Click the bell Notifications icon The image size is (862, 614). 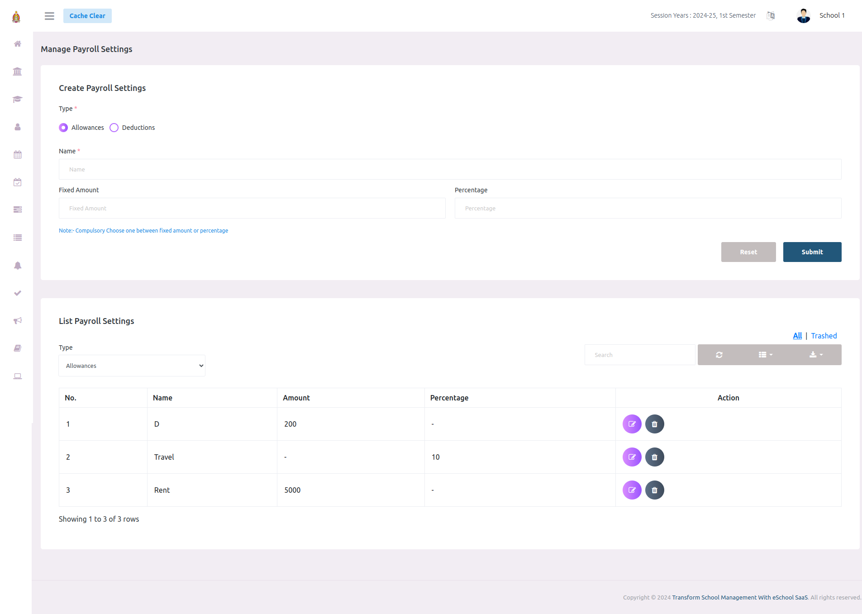pos(17,266)
